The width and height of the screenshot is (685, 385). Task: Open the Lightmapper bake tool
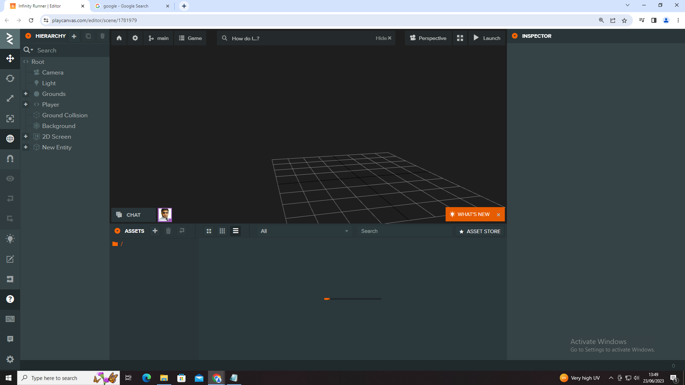[10, 239]
